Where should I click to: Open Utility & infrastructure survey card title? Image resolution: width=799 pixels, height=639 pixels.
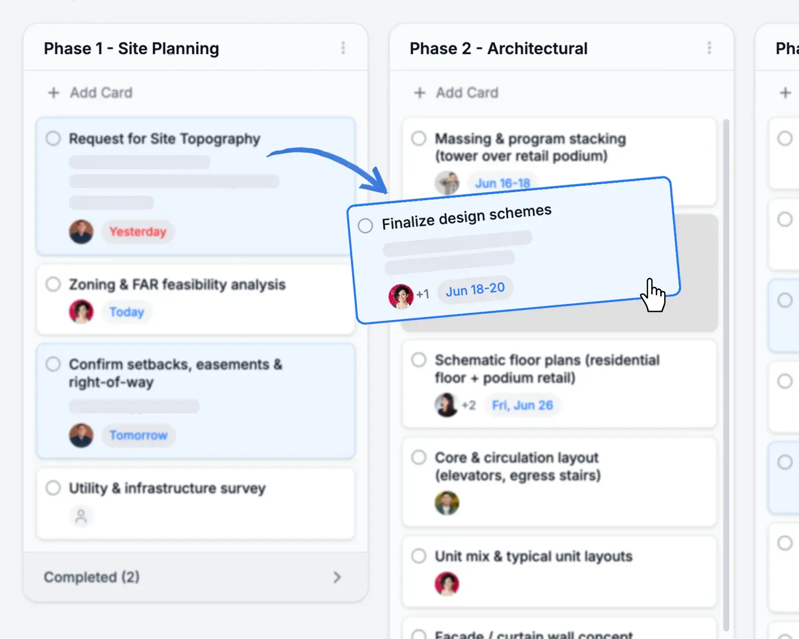tap(167, 488)
